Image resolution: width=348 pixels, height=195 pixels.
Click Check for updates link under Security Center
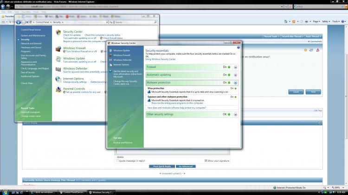coord(72,35)
